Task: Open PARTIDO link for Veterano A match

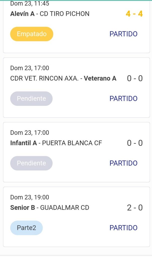Action: point(123,98)
